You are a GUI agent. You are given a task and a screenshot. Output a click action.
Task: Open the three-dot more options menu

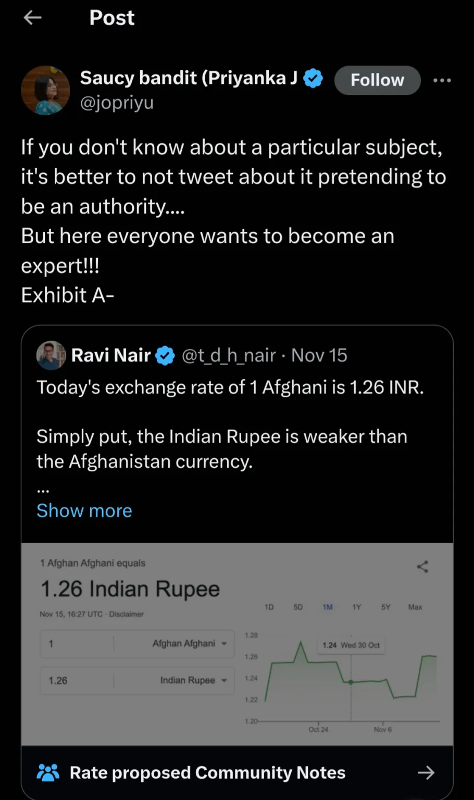point(442,80)
